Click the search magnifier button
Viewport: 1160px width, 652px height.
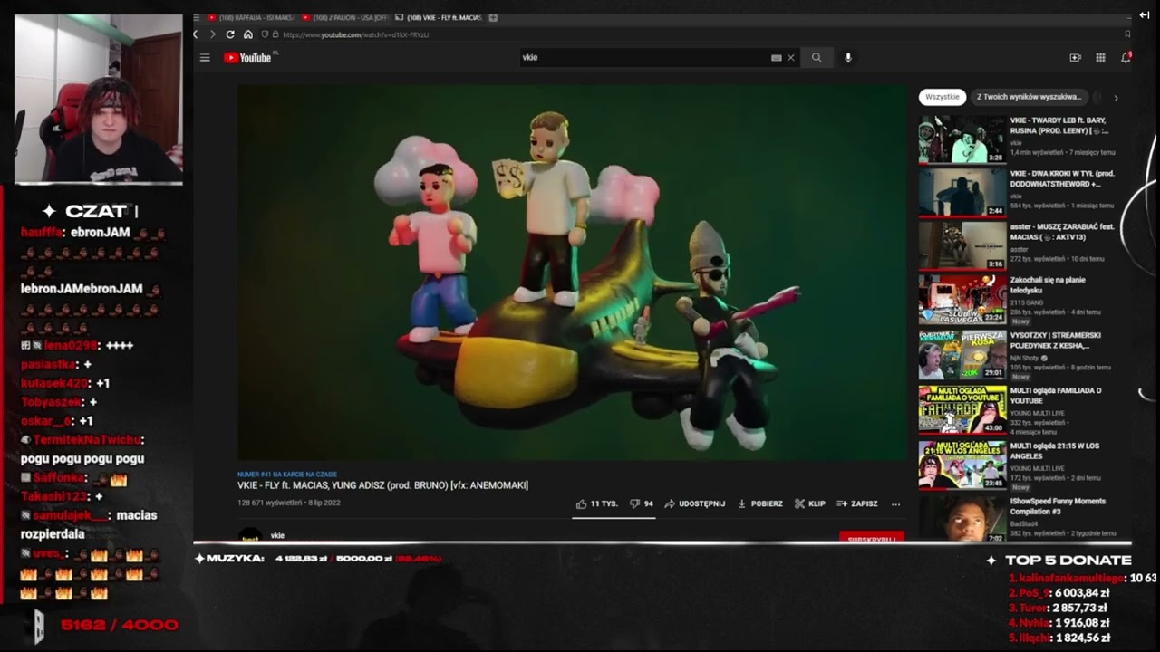pos(817,58)
